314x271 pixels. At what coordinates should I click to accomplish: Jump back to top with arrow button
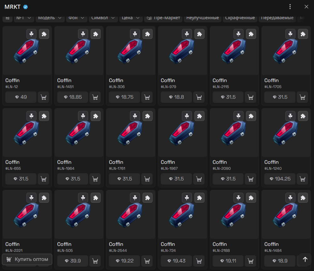(305, 259)
